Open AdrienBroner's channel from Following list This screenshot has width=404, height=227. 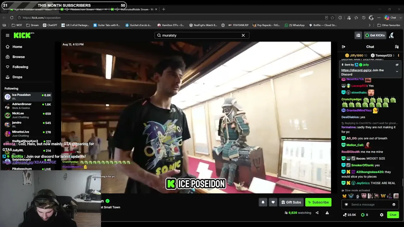click(28, 106)
